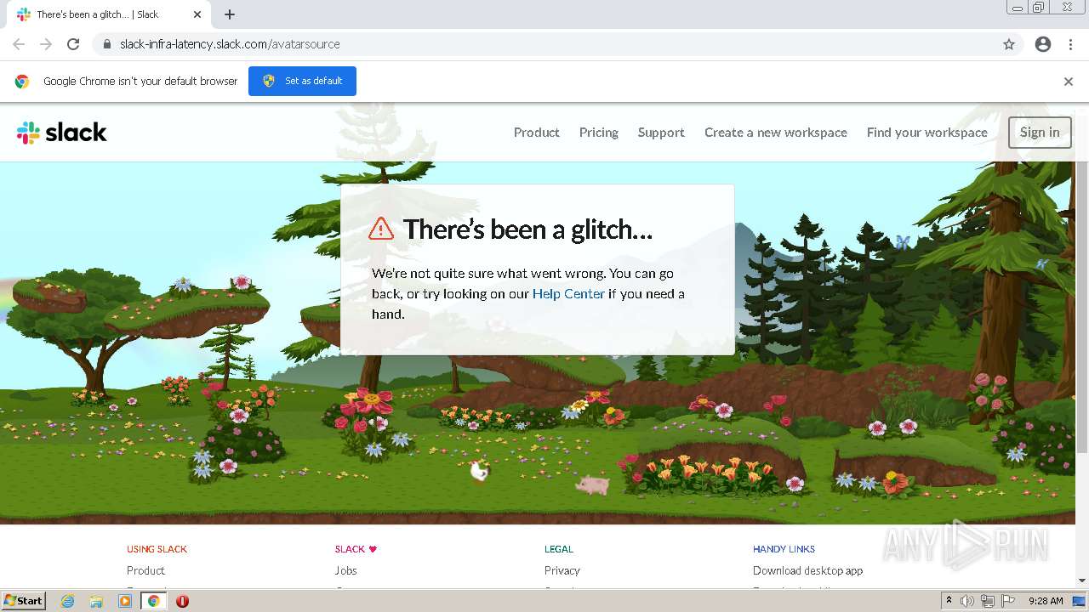The image size is (1089, 612).
Task: Click the USING SLACK footer heading
Action: (157, 549)
